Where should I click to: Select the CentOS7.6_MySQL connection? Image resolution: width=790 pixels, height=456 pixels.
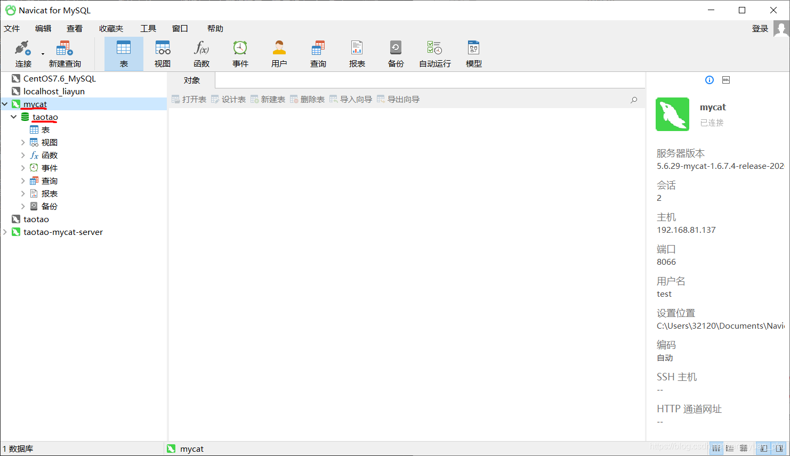(x=60, y=78)
